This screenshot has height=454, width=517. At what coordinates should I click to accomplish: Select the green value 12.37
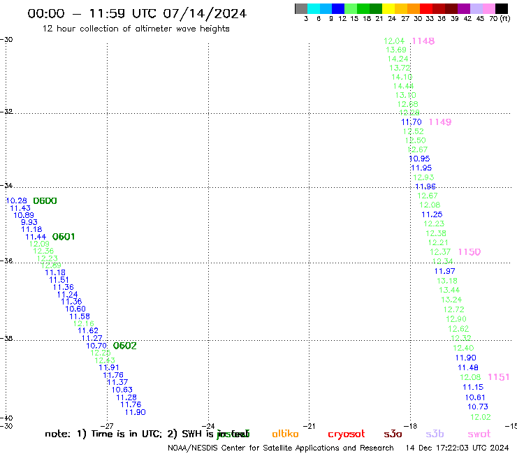pos(440,252)
